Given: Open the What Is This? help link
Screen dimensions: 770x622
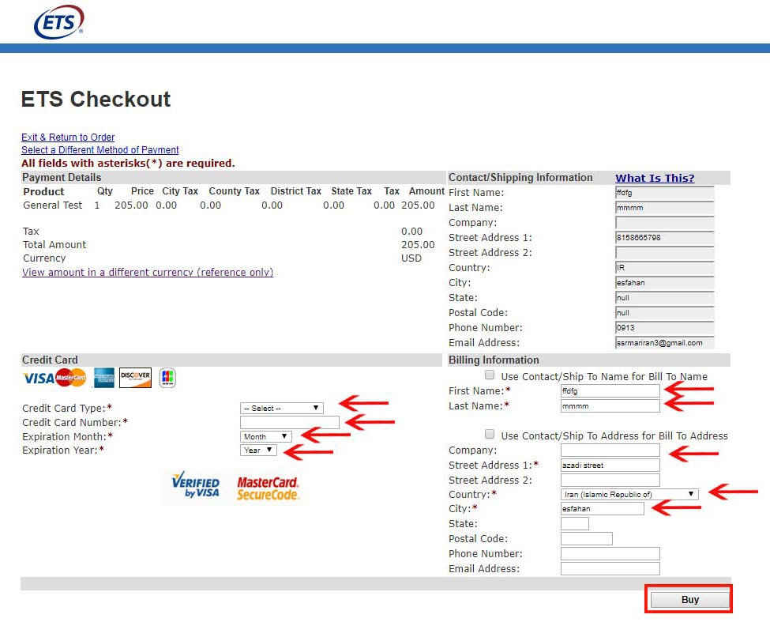Looking at the screenshot, I should 655,179.
